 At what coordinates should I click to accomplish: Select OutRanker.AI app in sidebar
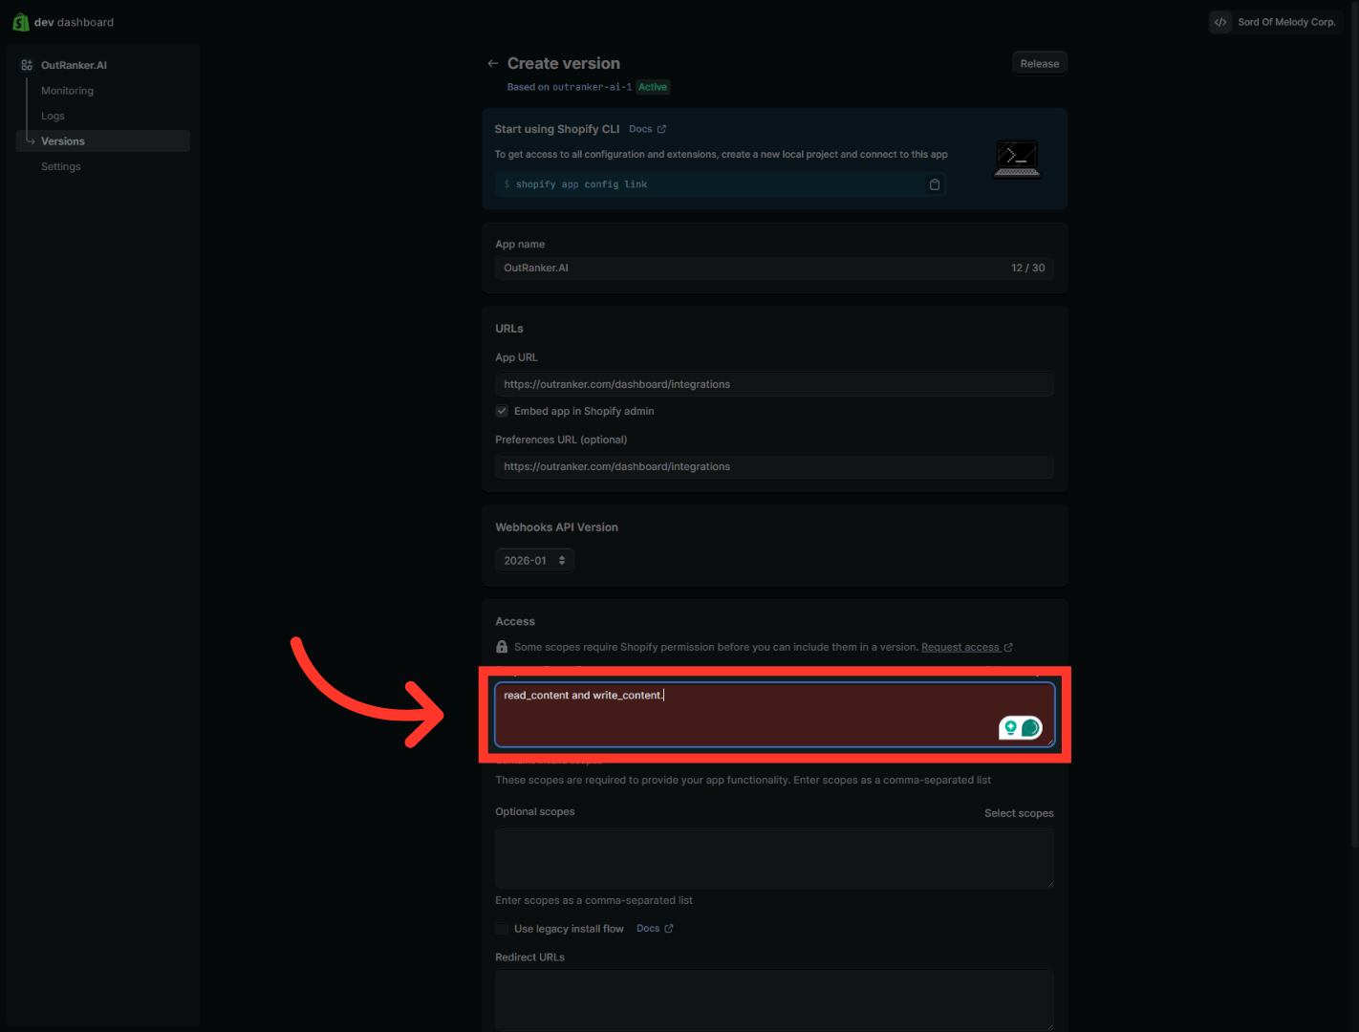click(74, 65)
